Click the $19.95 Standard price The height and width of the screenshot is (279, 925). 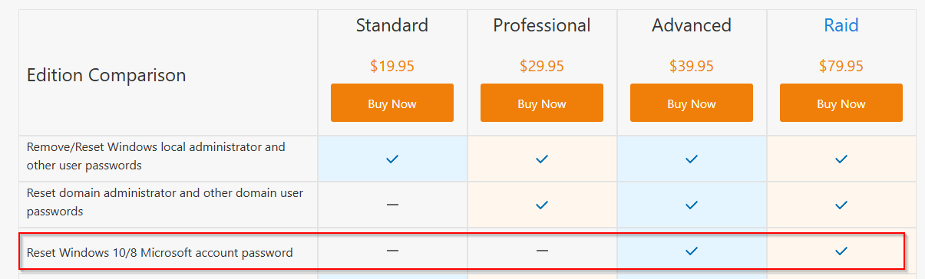coord(392,66)
